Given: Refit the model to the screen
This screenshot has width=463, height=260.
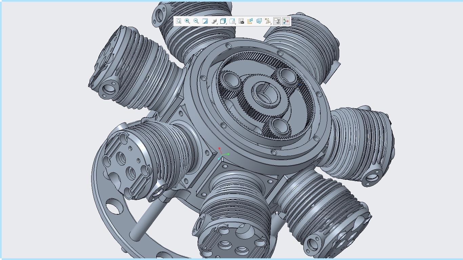Looking at the screenshot, I should pos(179,21).
